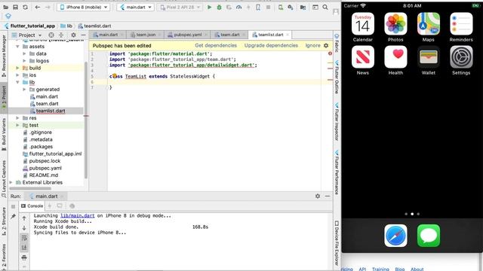Toggle soft-wrap in the console
Viewport: 483px width, 271px height.
(24, 238)
